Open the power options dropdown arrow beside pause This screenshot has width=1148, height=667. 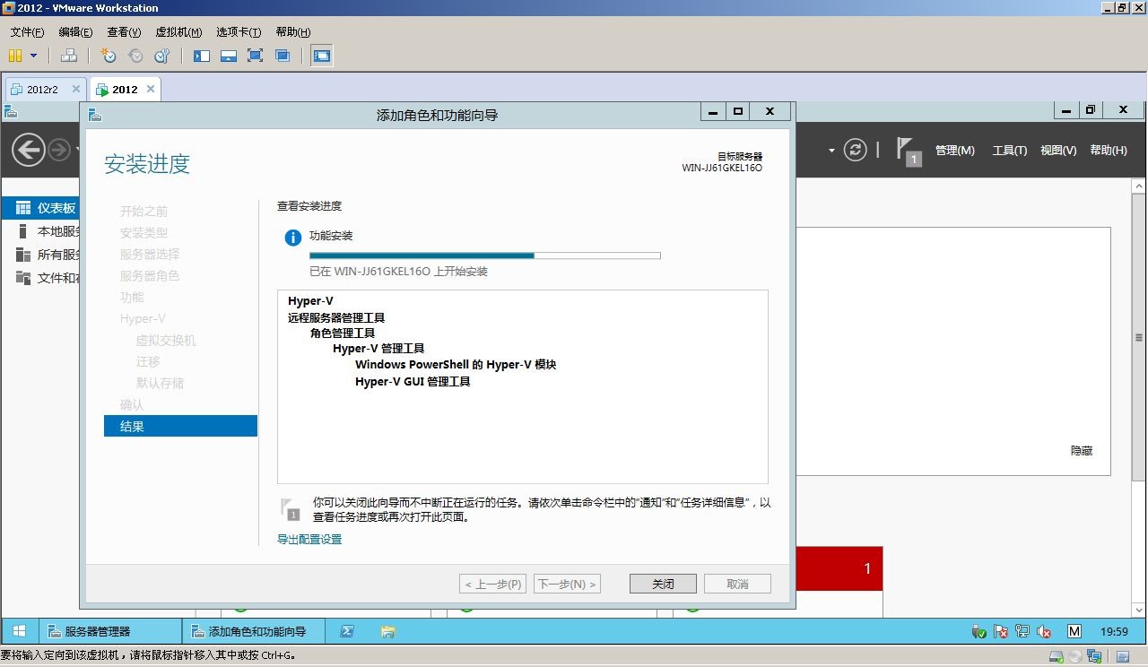click(34, 56)
